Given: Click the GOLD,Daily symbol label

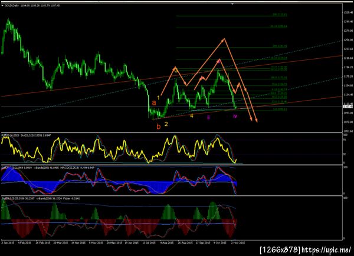Looking at the screenshot, I should (12, 5).
